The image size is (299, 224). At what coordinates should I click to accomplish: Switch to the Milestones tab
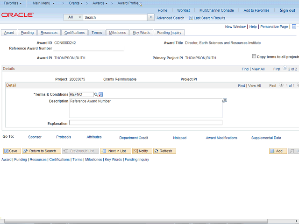[x=117, y=33]
